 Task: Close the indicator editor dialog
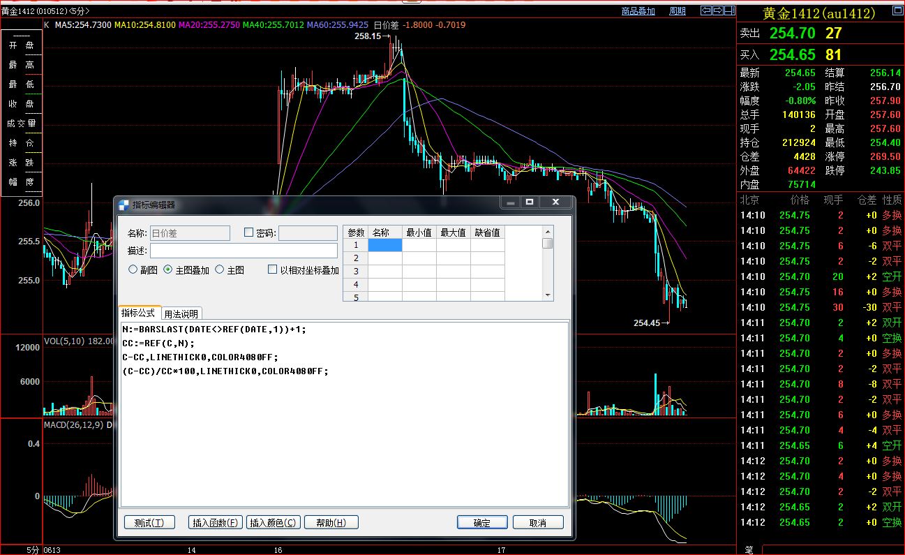click(x=555, y=202)
